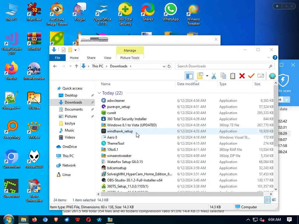Viewport: 299px width, 224px height.
Task: Select the cureit file
Action: 111,113
